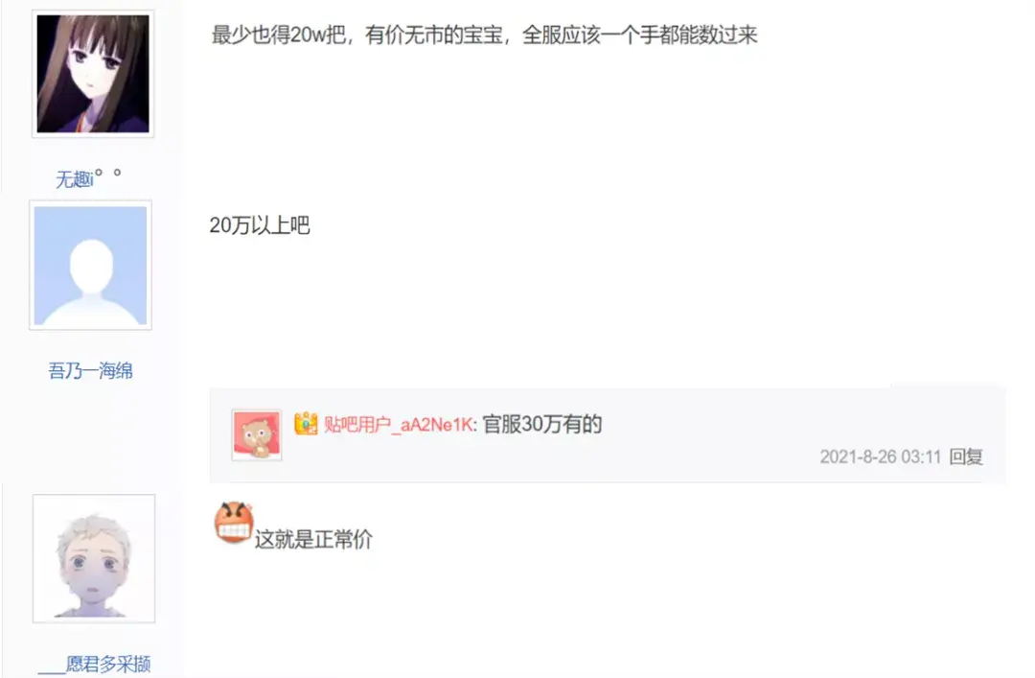Viewport: 1035px width, 678px height.
Task: Click the angry orange emoji sticker
Action: pos(234,522)
